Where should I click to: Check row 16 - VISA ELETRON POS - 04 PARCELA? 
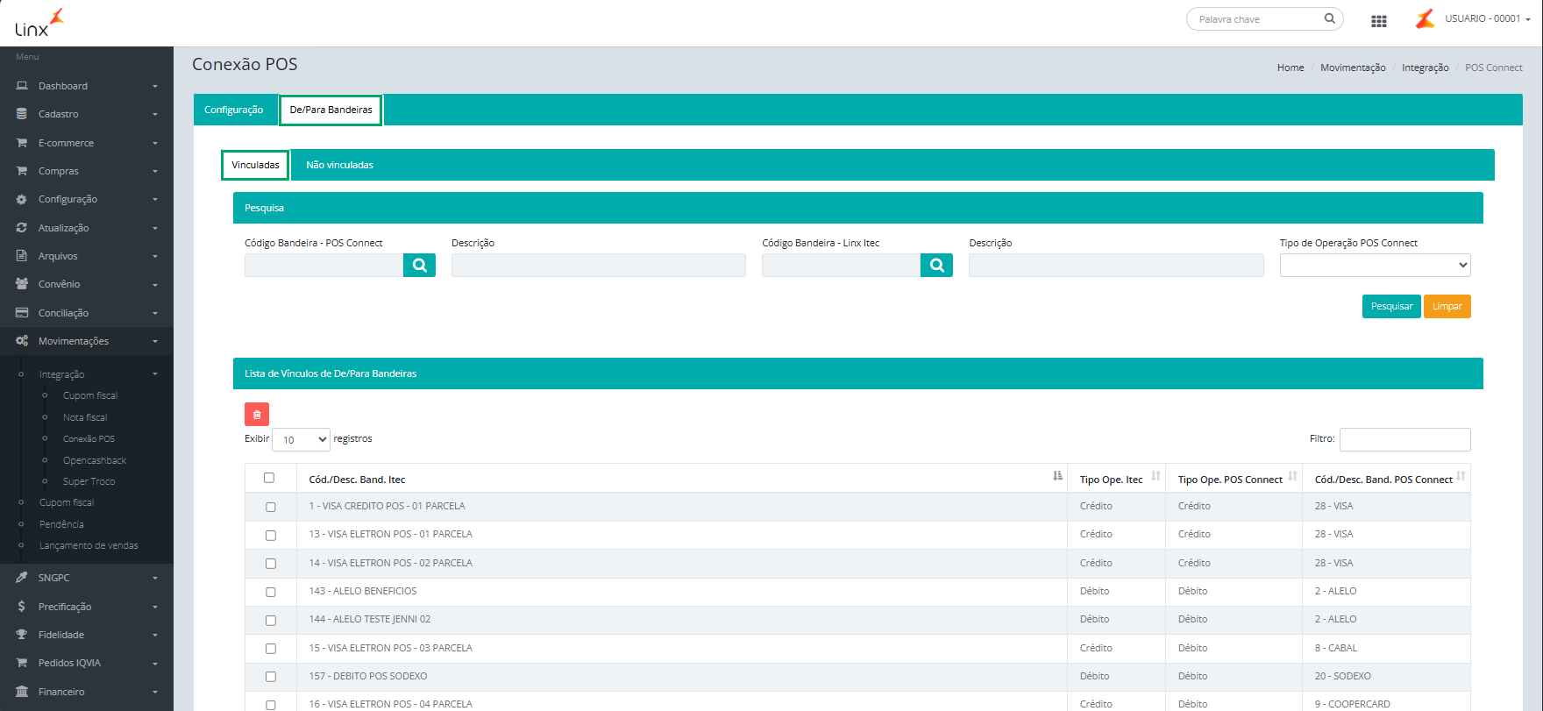pos(271,705)
